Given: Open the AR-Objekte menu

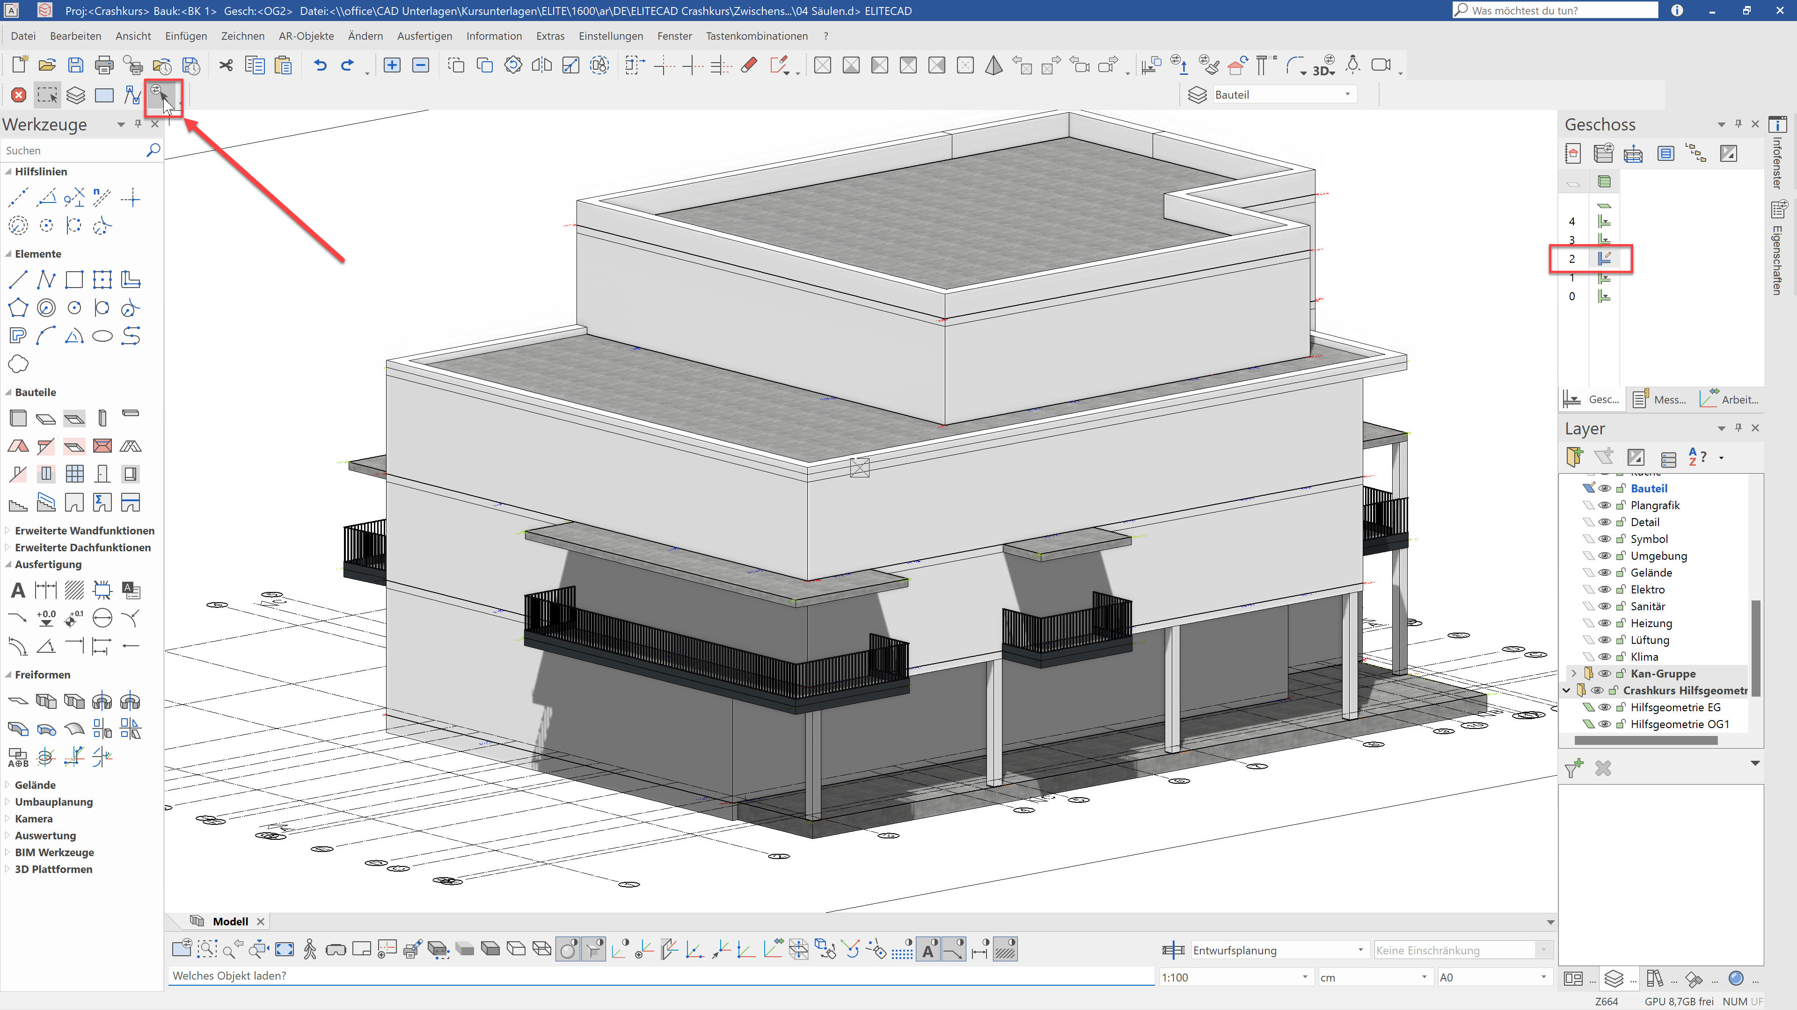Looking at the screenshot, I should tap(306, 36).
